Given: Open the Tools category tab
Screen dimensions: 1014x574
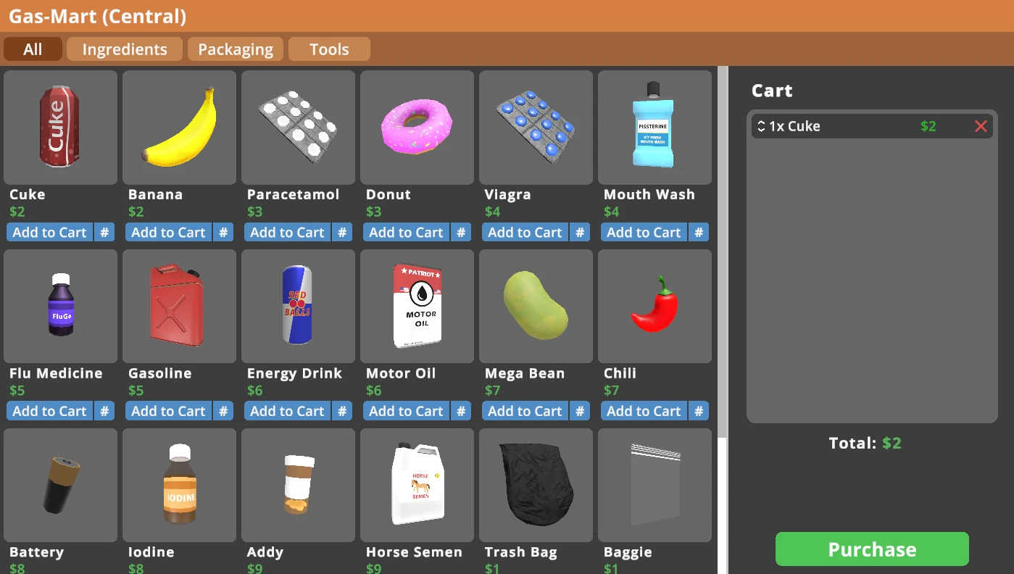Looking at the screenshot, I should (329, 49).
